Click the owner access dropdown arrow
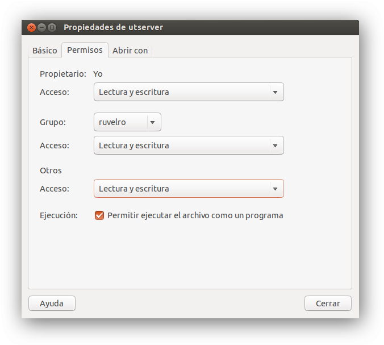The height and width of the screenshot is (345, 384). (x=276, y=92)
